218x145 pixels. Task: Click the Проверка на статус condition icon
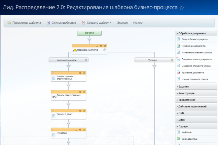(75, 50)
